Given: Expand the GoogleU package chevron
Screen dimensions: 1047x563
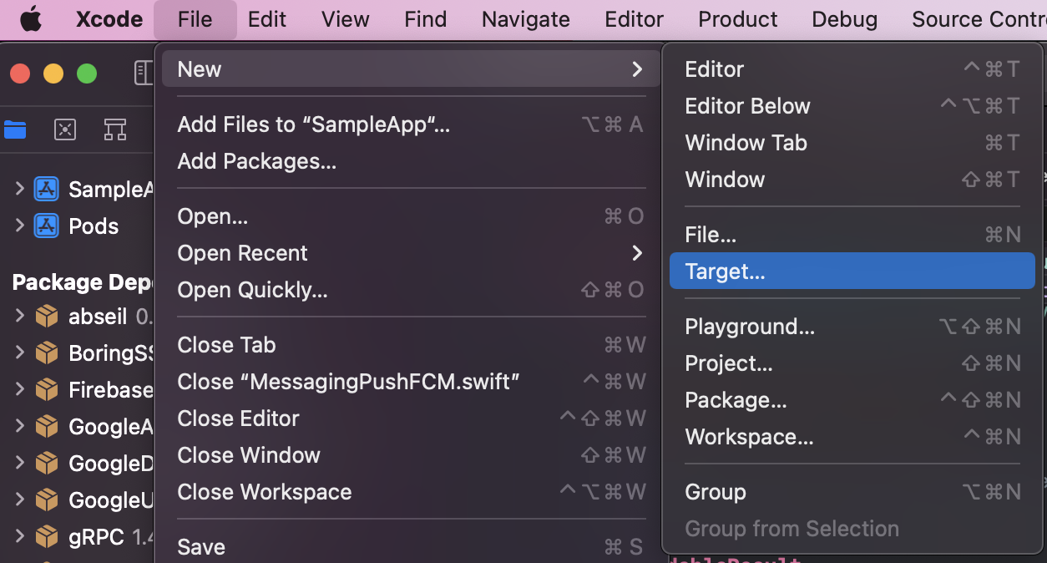Looking at the screenshot, I should [19, 500].
